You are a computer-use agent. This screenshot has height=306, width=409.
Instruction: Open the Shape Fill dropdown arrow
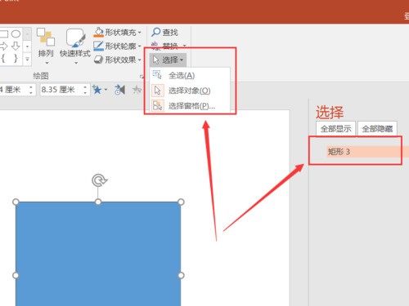click(139, 33)
